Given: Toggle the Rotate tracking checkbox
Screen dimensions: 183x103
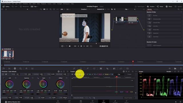Looking at the screenshot, I should click(103, 74).
